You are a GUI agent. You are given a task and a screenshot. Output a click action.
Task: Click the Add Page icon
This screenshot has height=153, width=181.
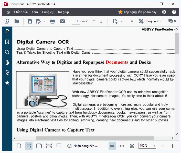pyautogui.click(x=115, y=21)
